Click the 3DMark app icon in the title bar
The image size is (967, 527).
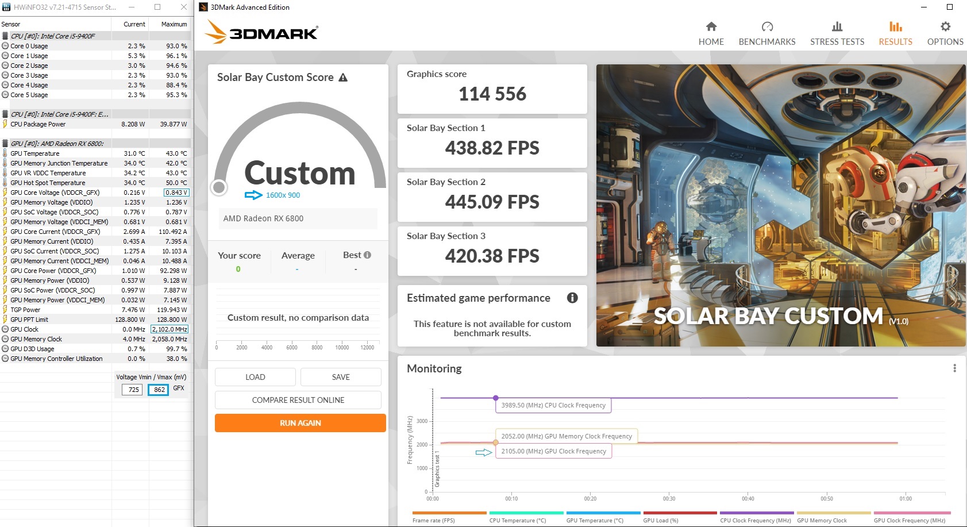coord(203,7)
